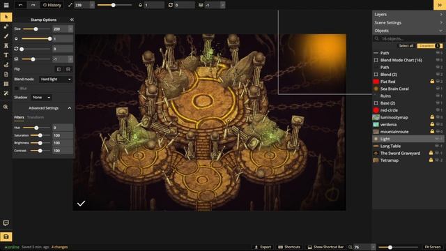Select the Stamp tool icon
This screenshot has height=251, width=446.
click(x=6, y=26)
